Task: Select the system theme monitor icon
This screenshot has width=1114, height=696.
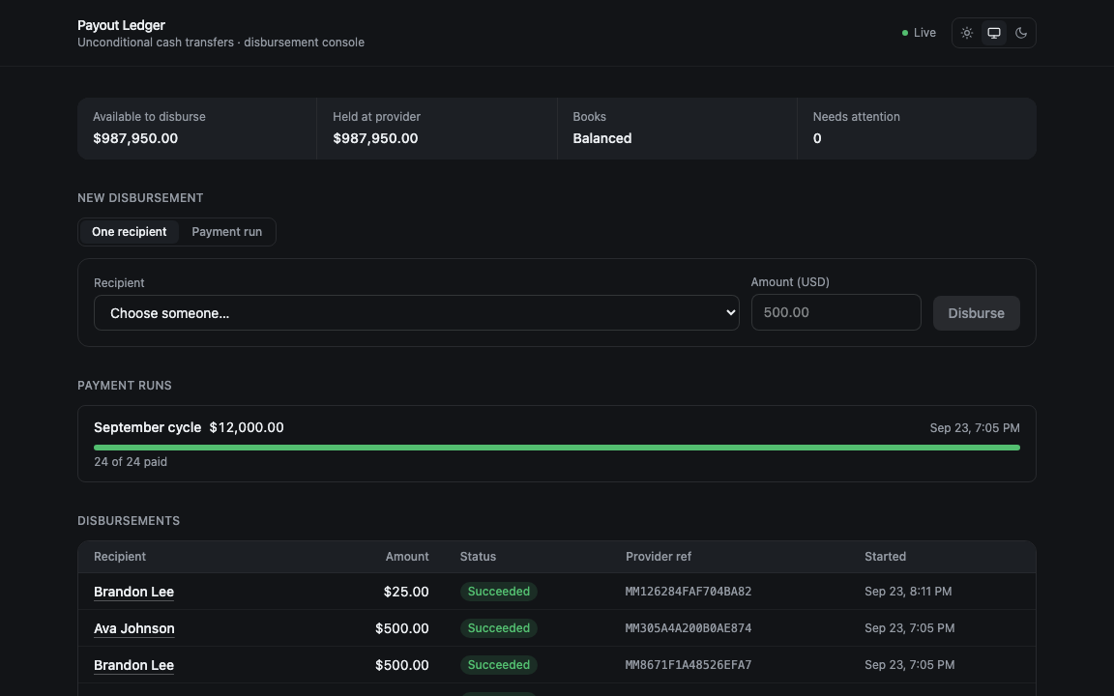Action: click(994, 33)
